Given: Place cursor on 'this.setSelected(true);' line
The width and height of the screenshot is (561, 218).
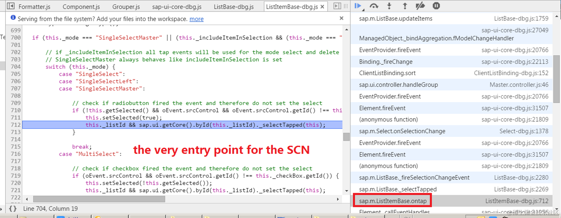Looking at the screenshot, I should pyautogui.click(x=124, y=118).
